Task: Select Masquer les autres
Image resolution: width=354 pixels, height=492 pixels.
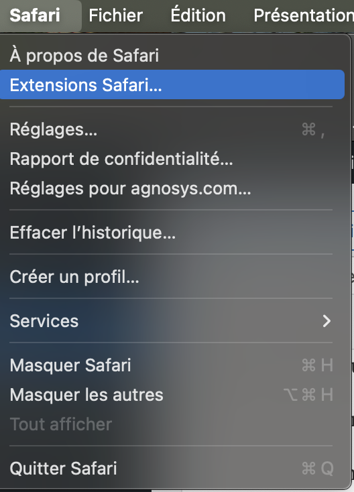Action: pos(172,394)
